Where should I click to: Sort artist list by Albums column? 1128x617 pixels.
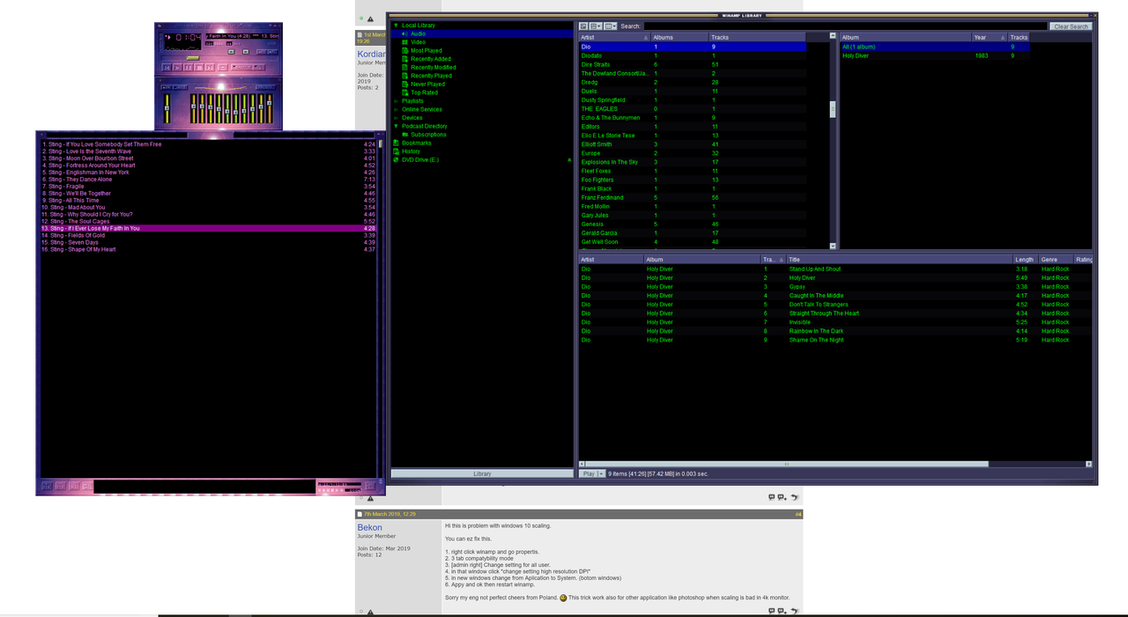[x=679, y=38]
